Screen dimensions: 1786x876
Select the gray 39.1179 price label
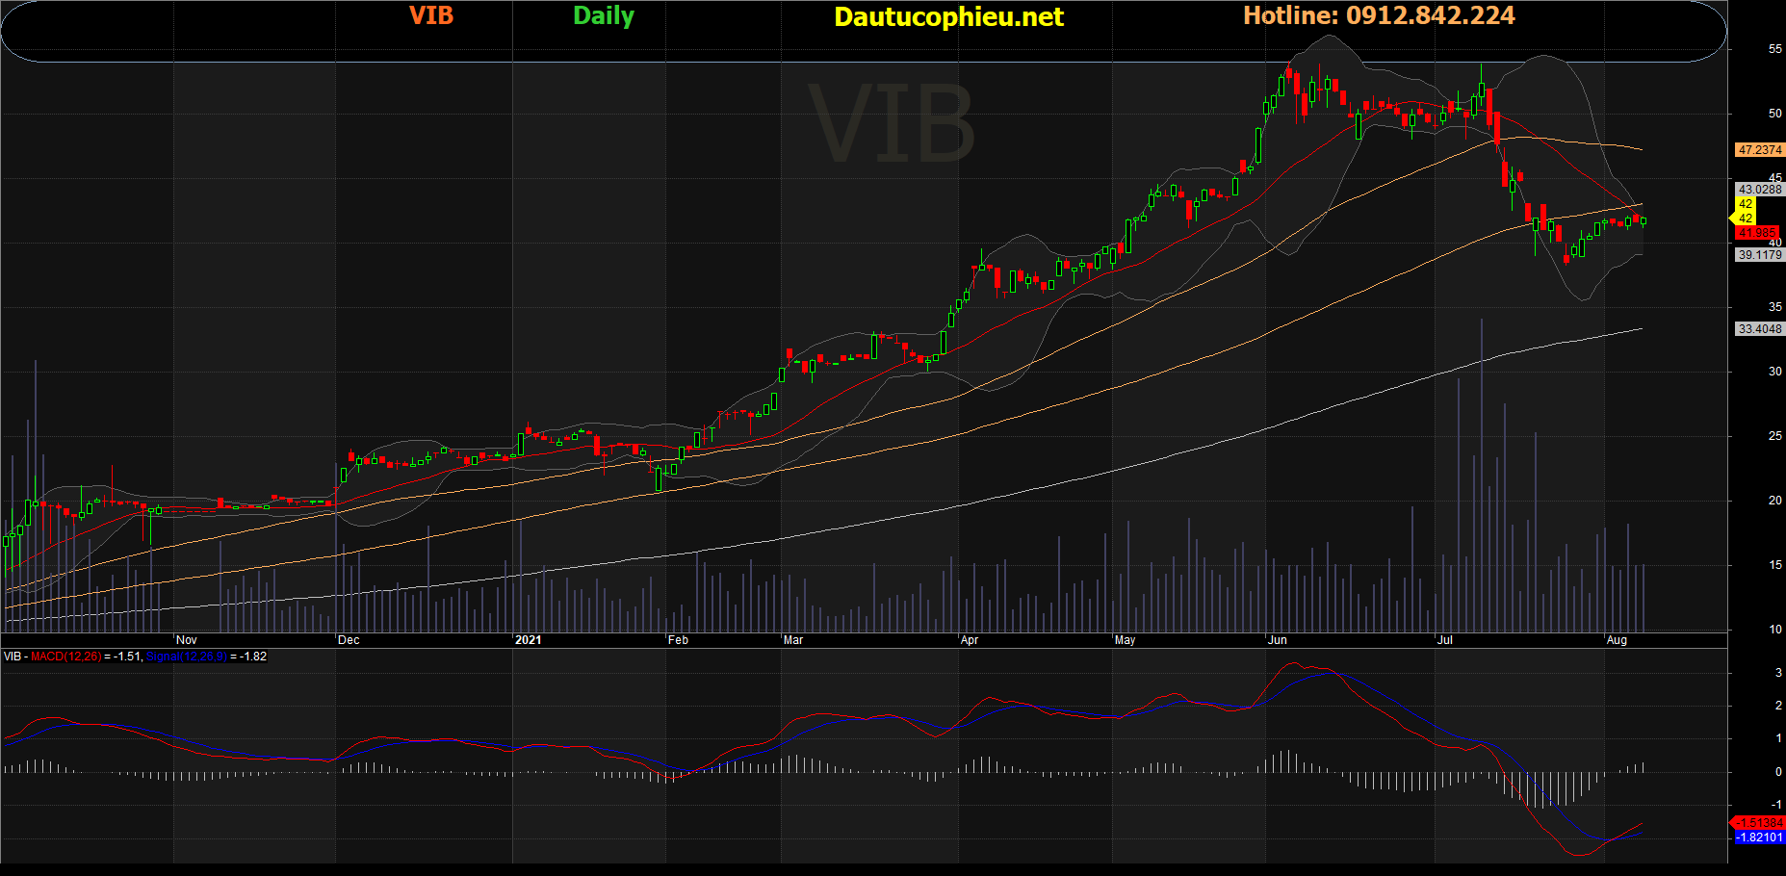pos(1759,255)
